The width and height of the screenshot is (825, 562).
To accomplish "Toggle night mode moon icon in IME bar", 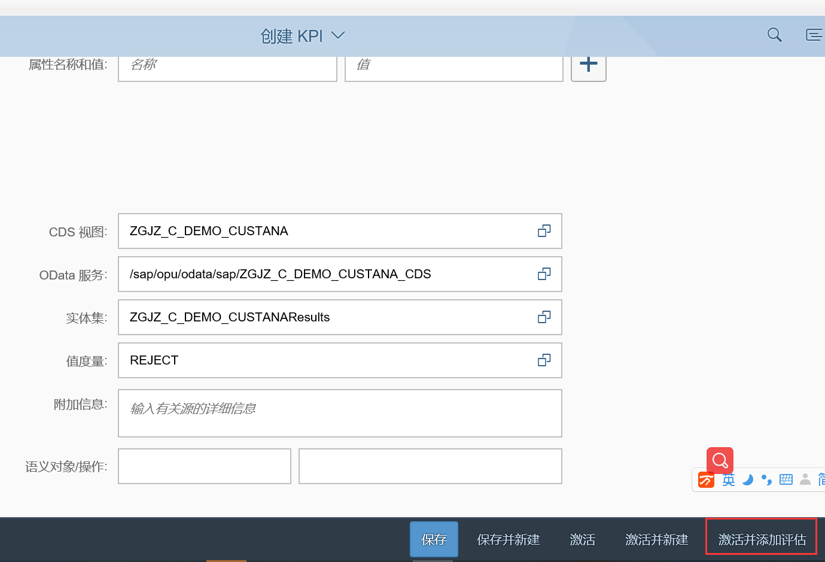I will 748,479.
